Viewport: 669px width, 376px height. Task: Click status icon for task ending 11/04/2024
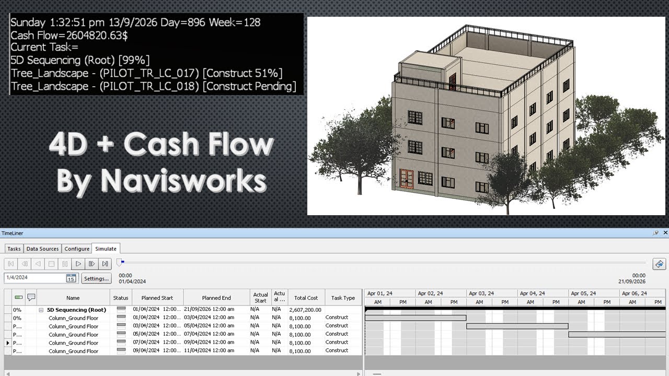pos(121,351)
